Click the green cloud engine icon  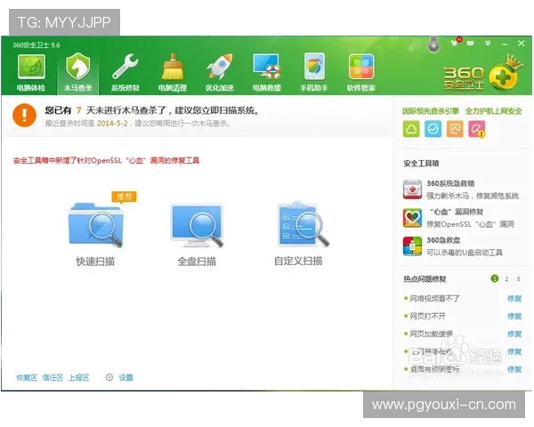pos(411,129)
